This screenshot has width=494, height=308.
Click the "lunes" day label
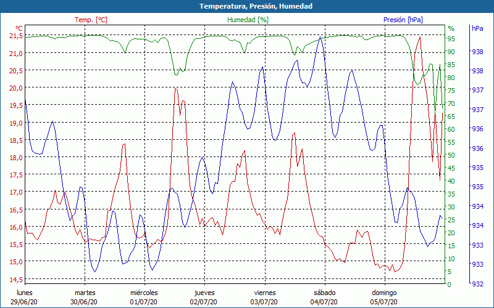(x=25, y=293)
